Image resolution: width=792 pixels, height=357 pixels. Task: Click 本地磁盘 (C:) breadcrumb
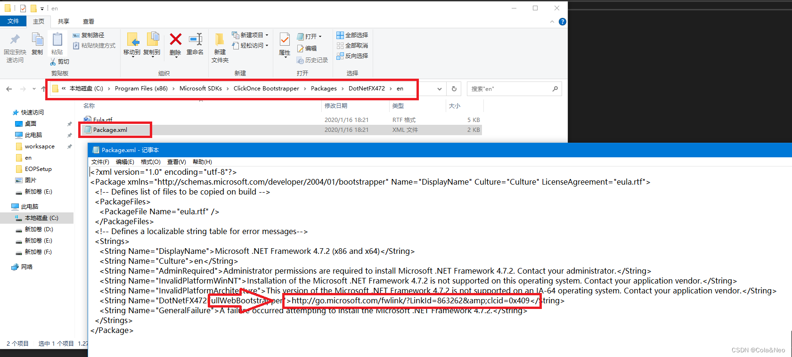86,89
